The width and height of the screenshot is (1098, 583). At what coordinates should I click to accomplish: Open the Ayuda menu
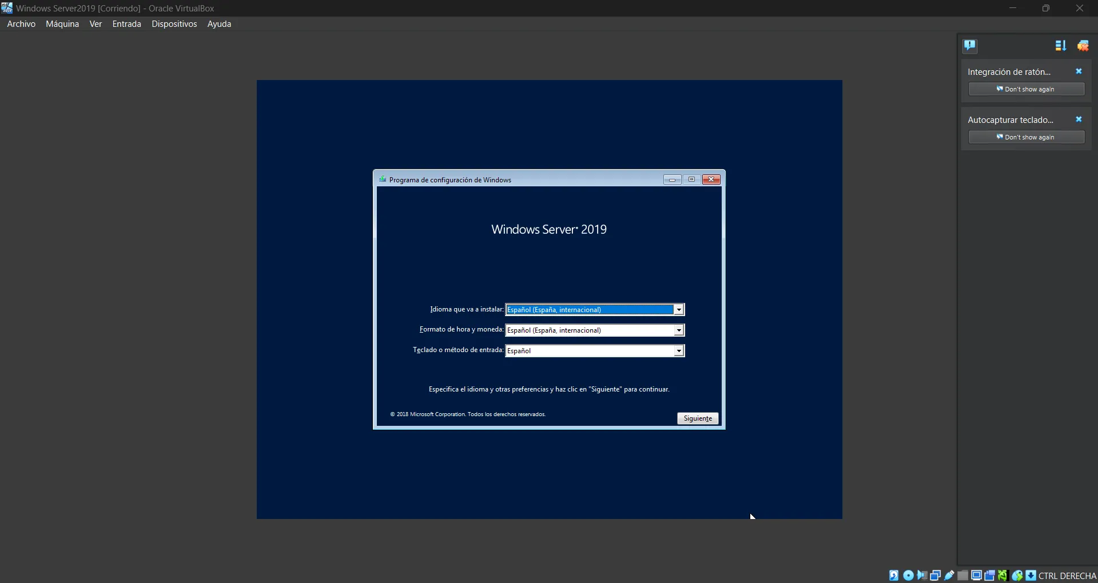pyautogui.click(x=219, y=24)
